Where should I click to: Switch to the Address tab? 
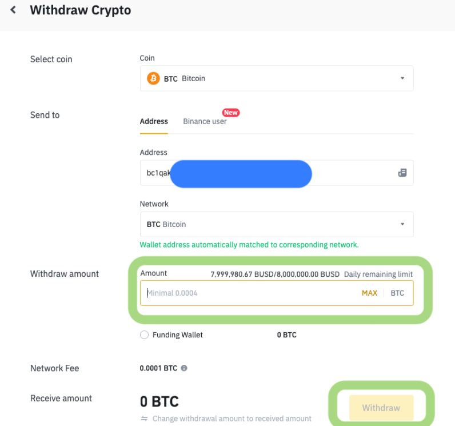[x=154, y=121]
